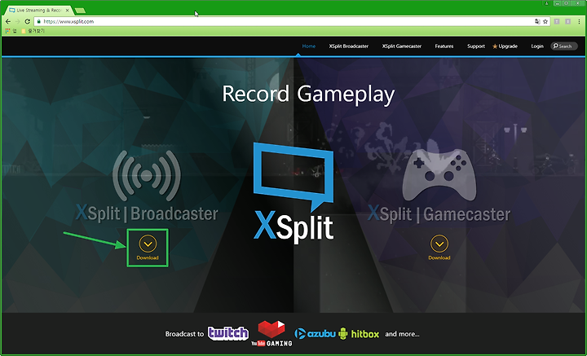Open the translate page icon in address bar
The image size is (587, 356).
tap(537, 22)
